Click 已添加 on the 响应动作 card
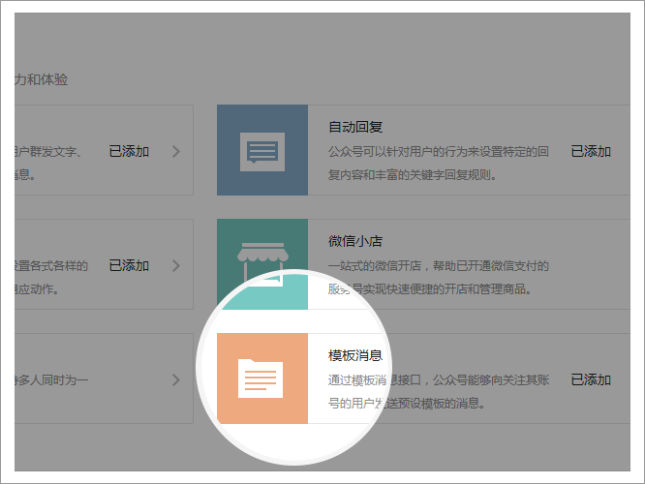 coord(129,265)
